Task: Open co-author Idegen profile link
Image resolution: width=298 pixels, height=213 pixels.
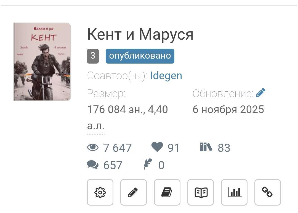Action: click(166, 76)
